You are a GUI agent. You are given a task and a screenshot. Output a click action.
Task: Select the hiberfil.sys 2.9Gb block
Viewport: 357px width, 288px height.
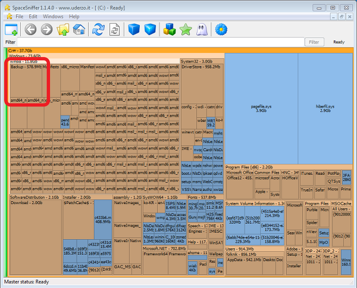point(325,109)
